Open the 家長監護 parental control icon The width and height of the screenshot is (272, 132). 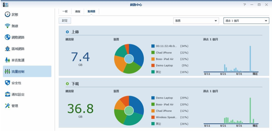(7, 60)
